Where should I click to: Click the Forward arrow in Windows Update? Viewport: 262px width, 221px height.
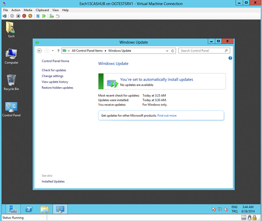coord(47,51)
